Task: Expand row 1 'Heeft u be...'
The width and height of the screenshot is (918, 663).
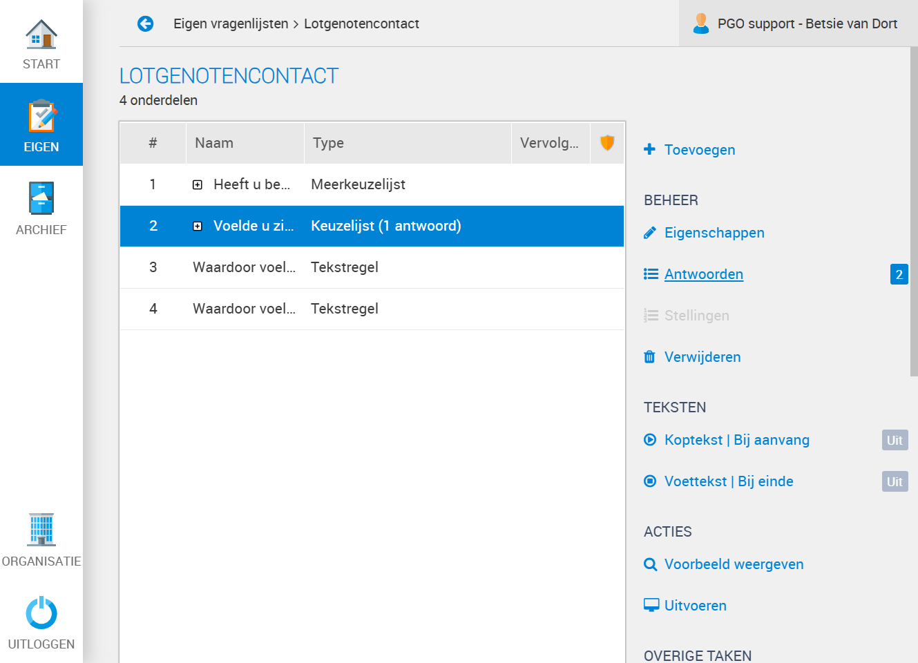Action: pyautogui.click(x=198, y=184)
